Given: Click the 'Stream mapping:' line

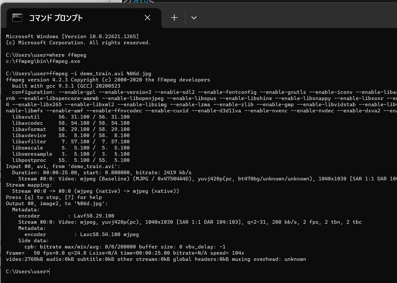Looking at the screenshot, I should pos(29,185).
